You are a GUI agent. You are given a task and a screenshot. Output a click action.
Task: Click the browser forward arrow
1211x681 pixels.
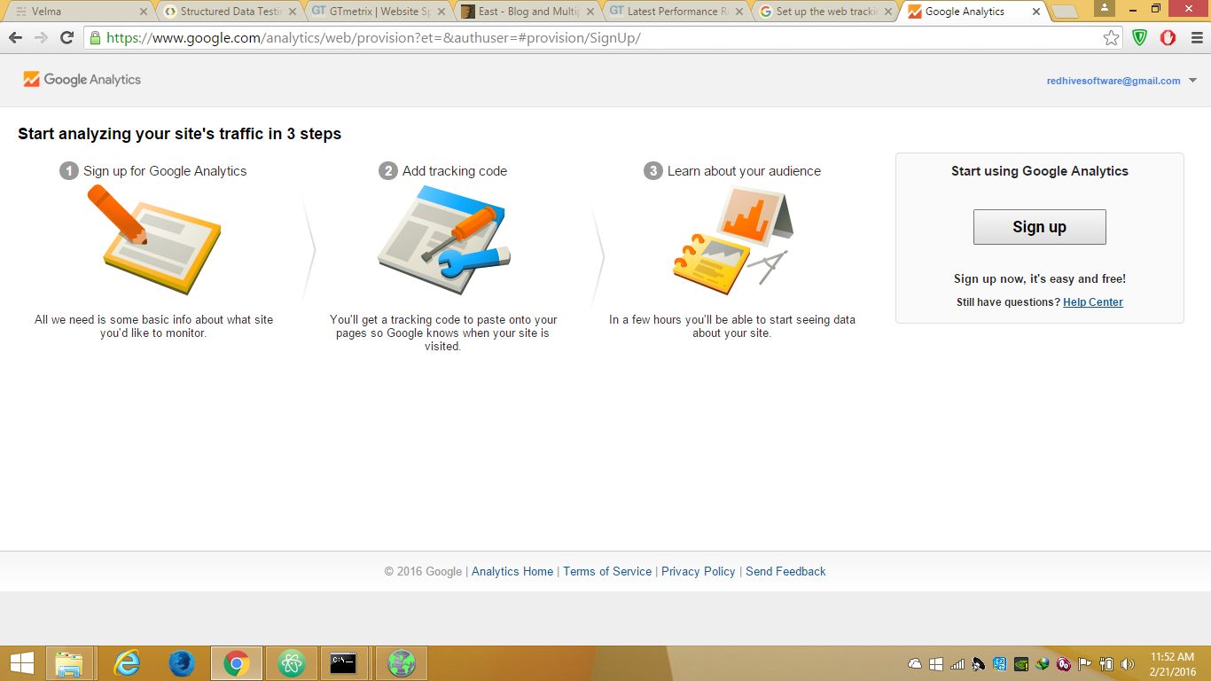pos(41,38)
